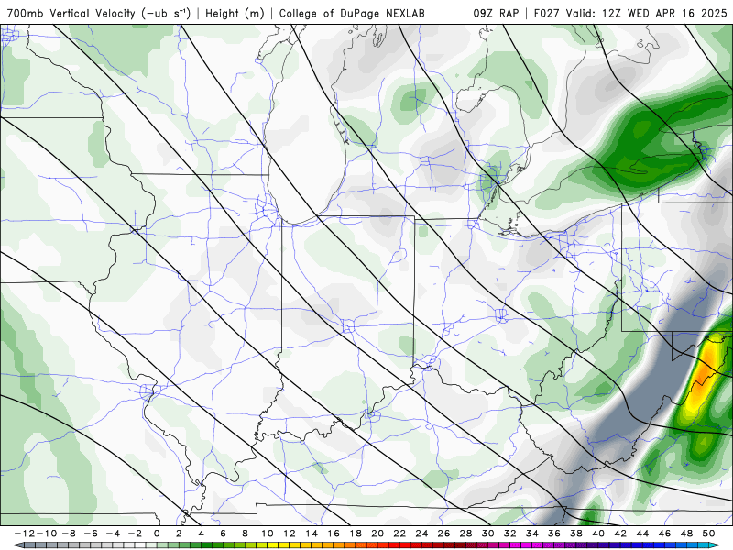
Task: Select the 34 legend value
Action: click(x=532, y=533)
